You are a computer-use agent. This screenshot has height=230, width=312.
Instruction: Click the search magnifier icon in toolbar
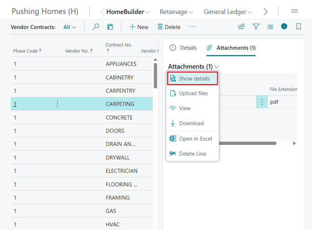96,26
